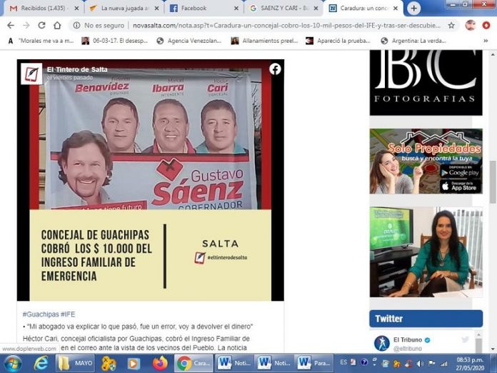Screen dimensions: 497x373
Task: Switch to the La nueva jugada tab
Action: (124, 9)
